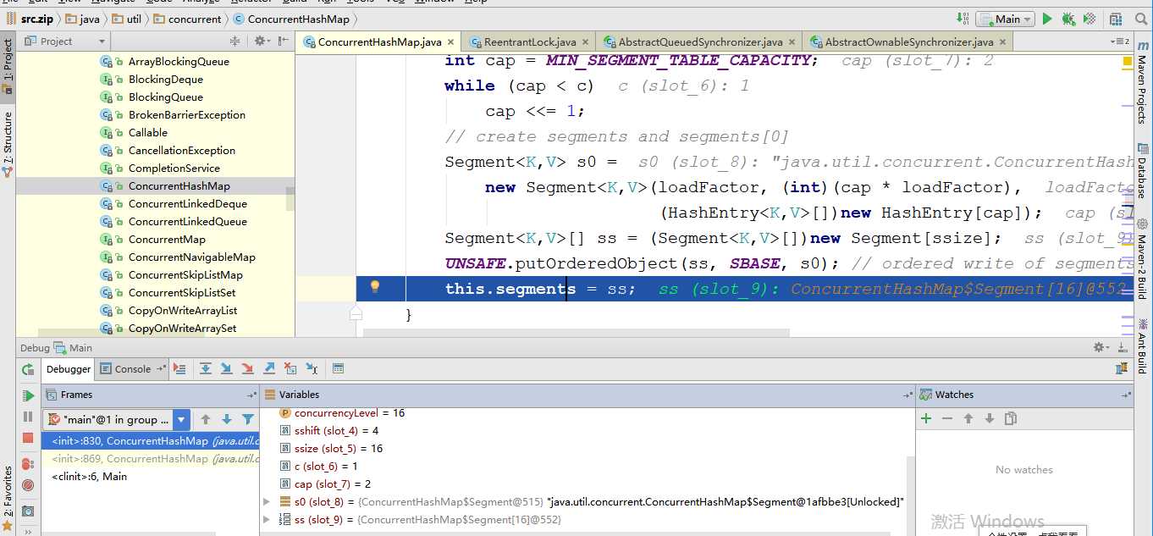The image size is (1153, 536).
Task: Click the Run to Cursor icon
Action: [312, 368]
